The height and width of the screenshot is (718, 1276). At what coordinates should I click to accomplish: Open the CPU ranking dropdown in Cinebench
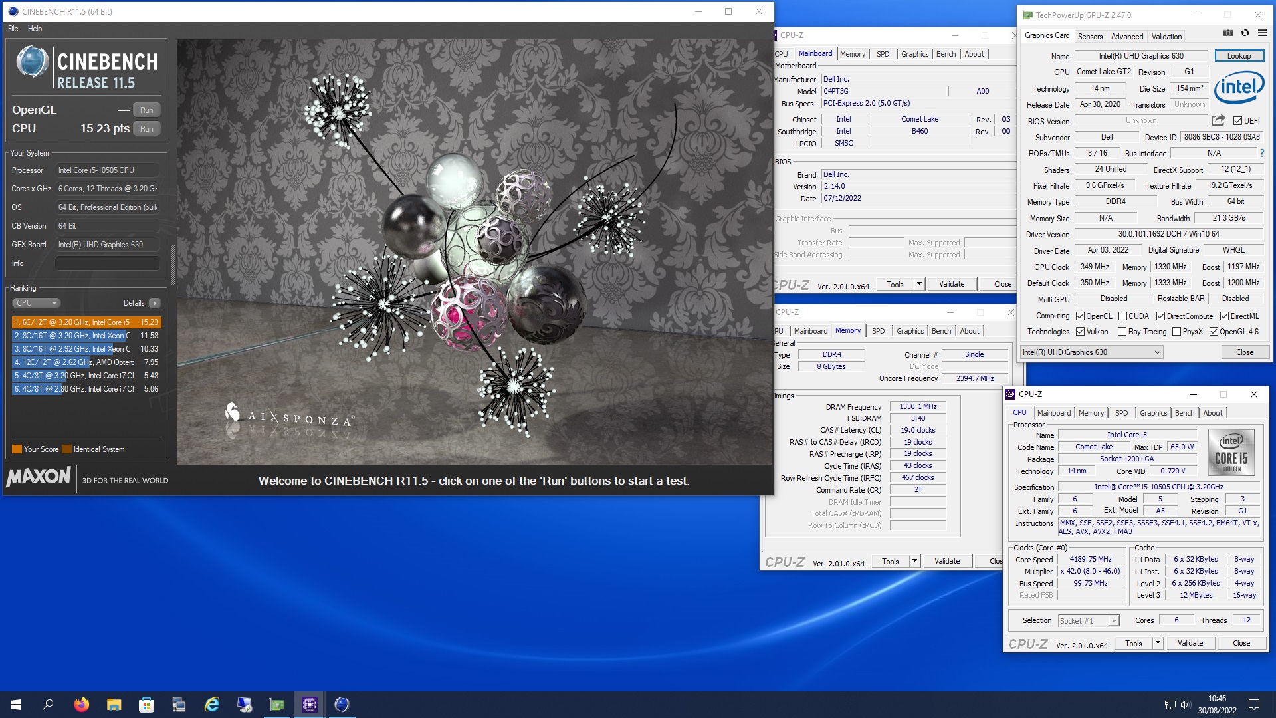pyautogui.click(x=37, y=303)
